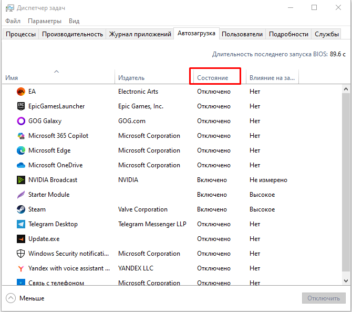Select the NVIDIA publisher cell

coord(128,180)
